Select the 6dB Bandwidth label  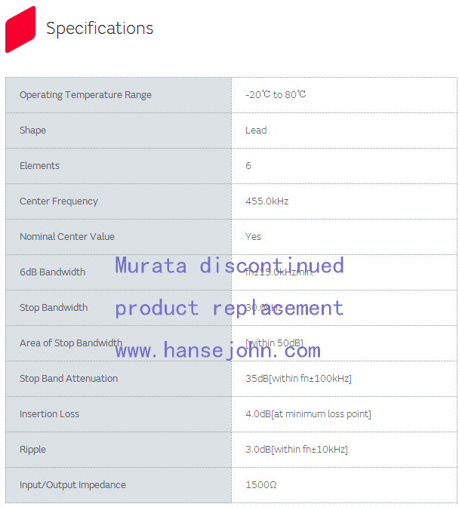coord(52,272)
